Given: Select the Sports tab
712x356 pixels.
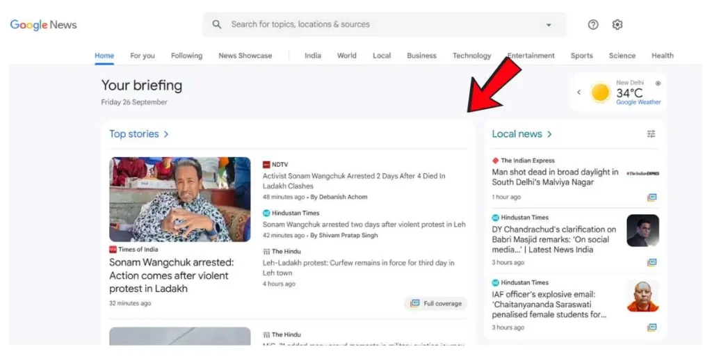Looking at the screenshot, I should point(581,56).
